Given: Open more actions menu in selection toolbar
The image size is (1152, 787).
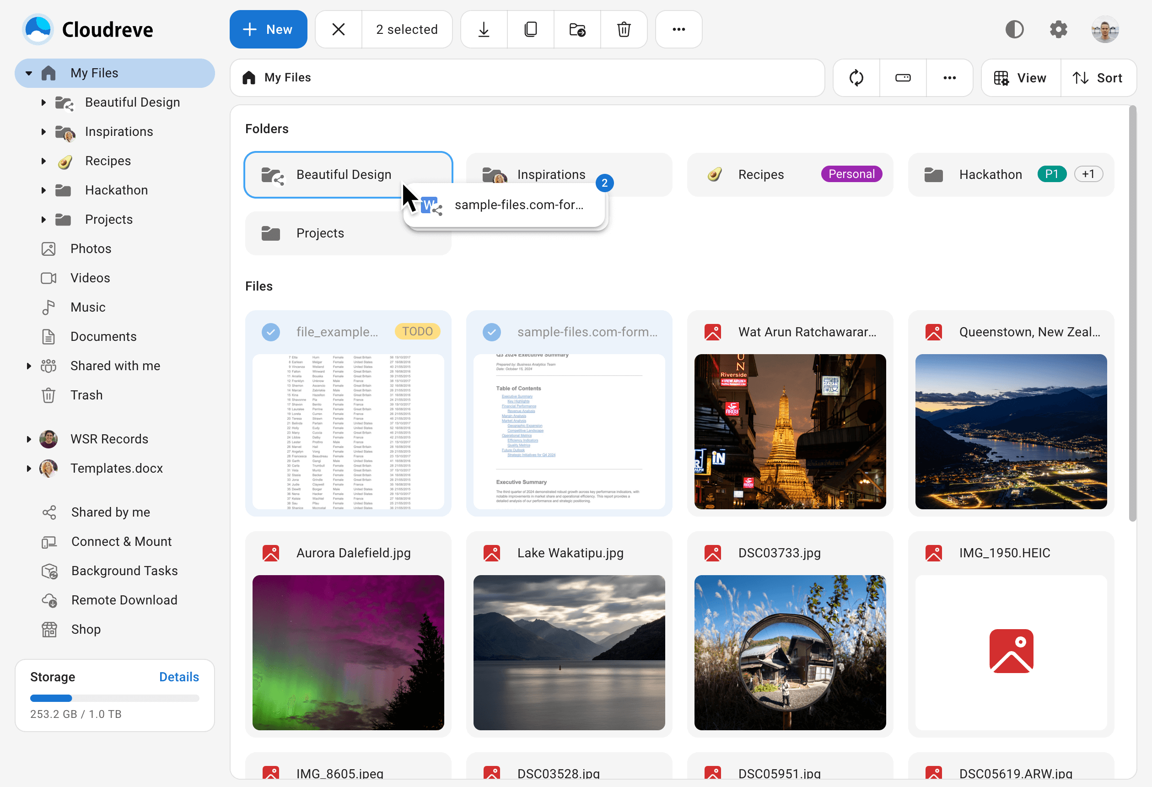Looking at the screenshot, I should point(678,29).
